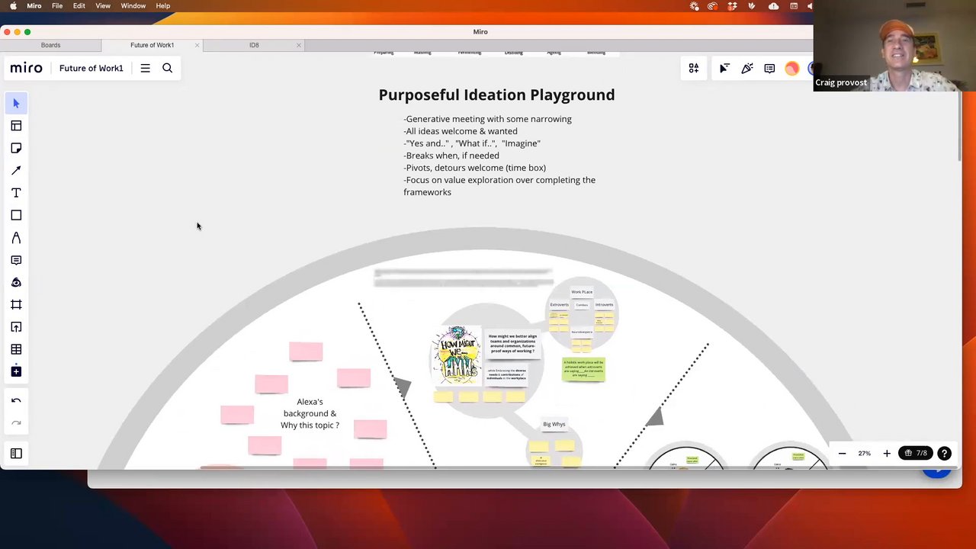
Task: Click the How Might We illustration
Action: coord(457,357)
